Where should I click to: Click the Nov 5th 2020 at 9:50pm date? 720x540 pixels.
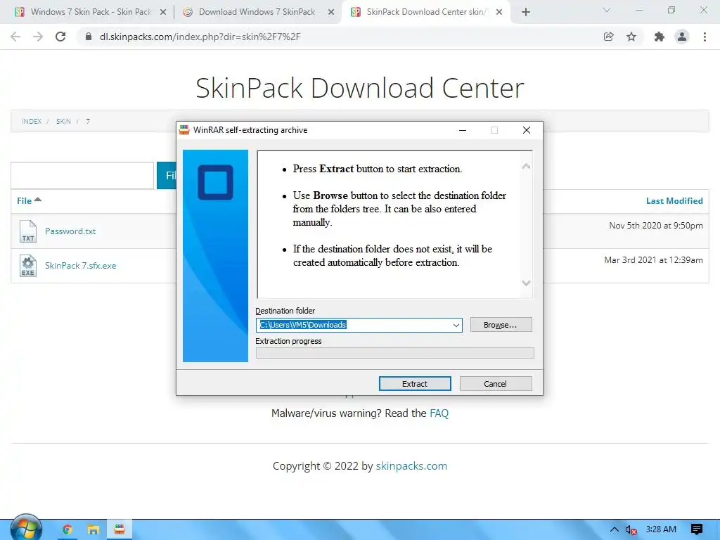coord(656,226)
